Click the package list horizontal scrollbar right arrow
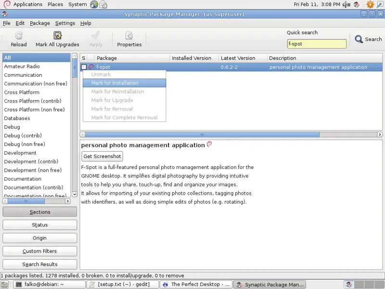385x289 pixels. [x=380, y=134]
